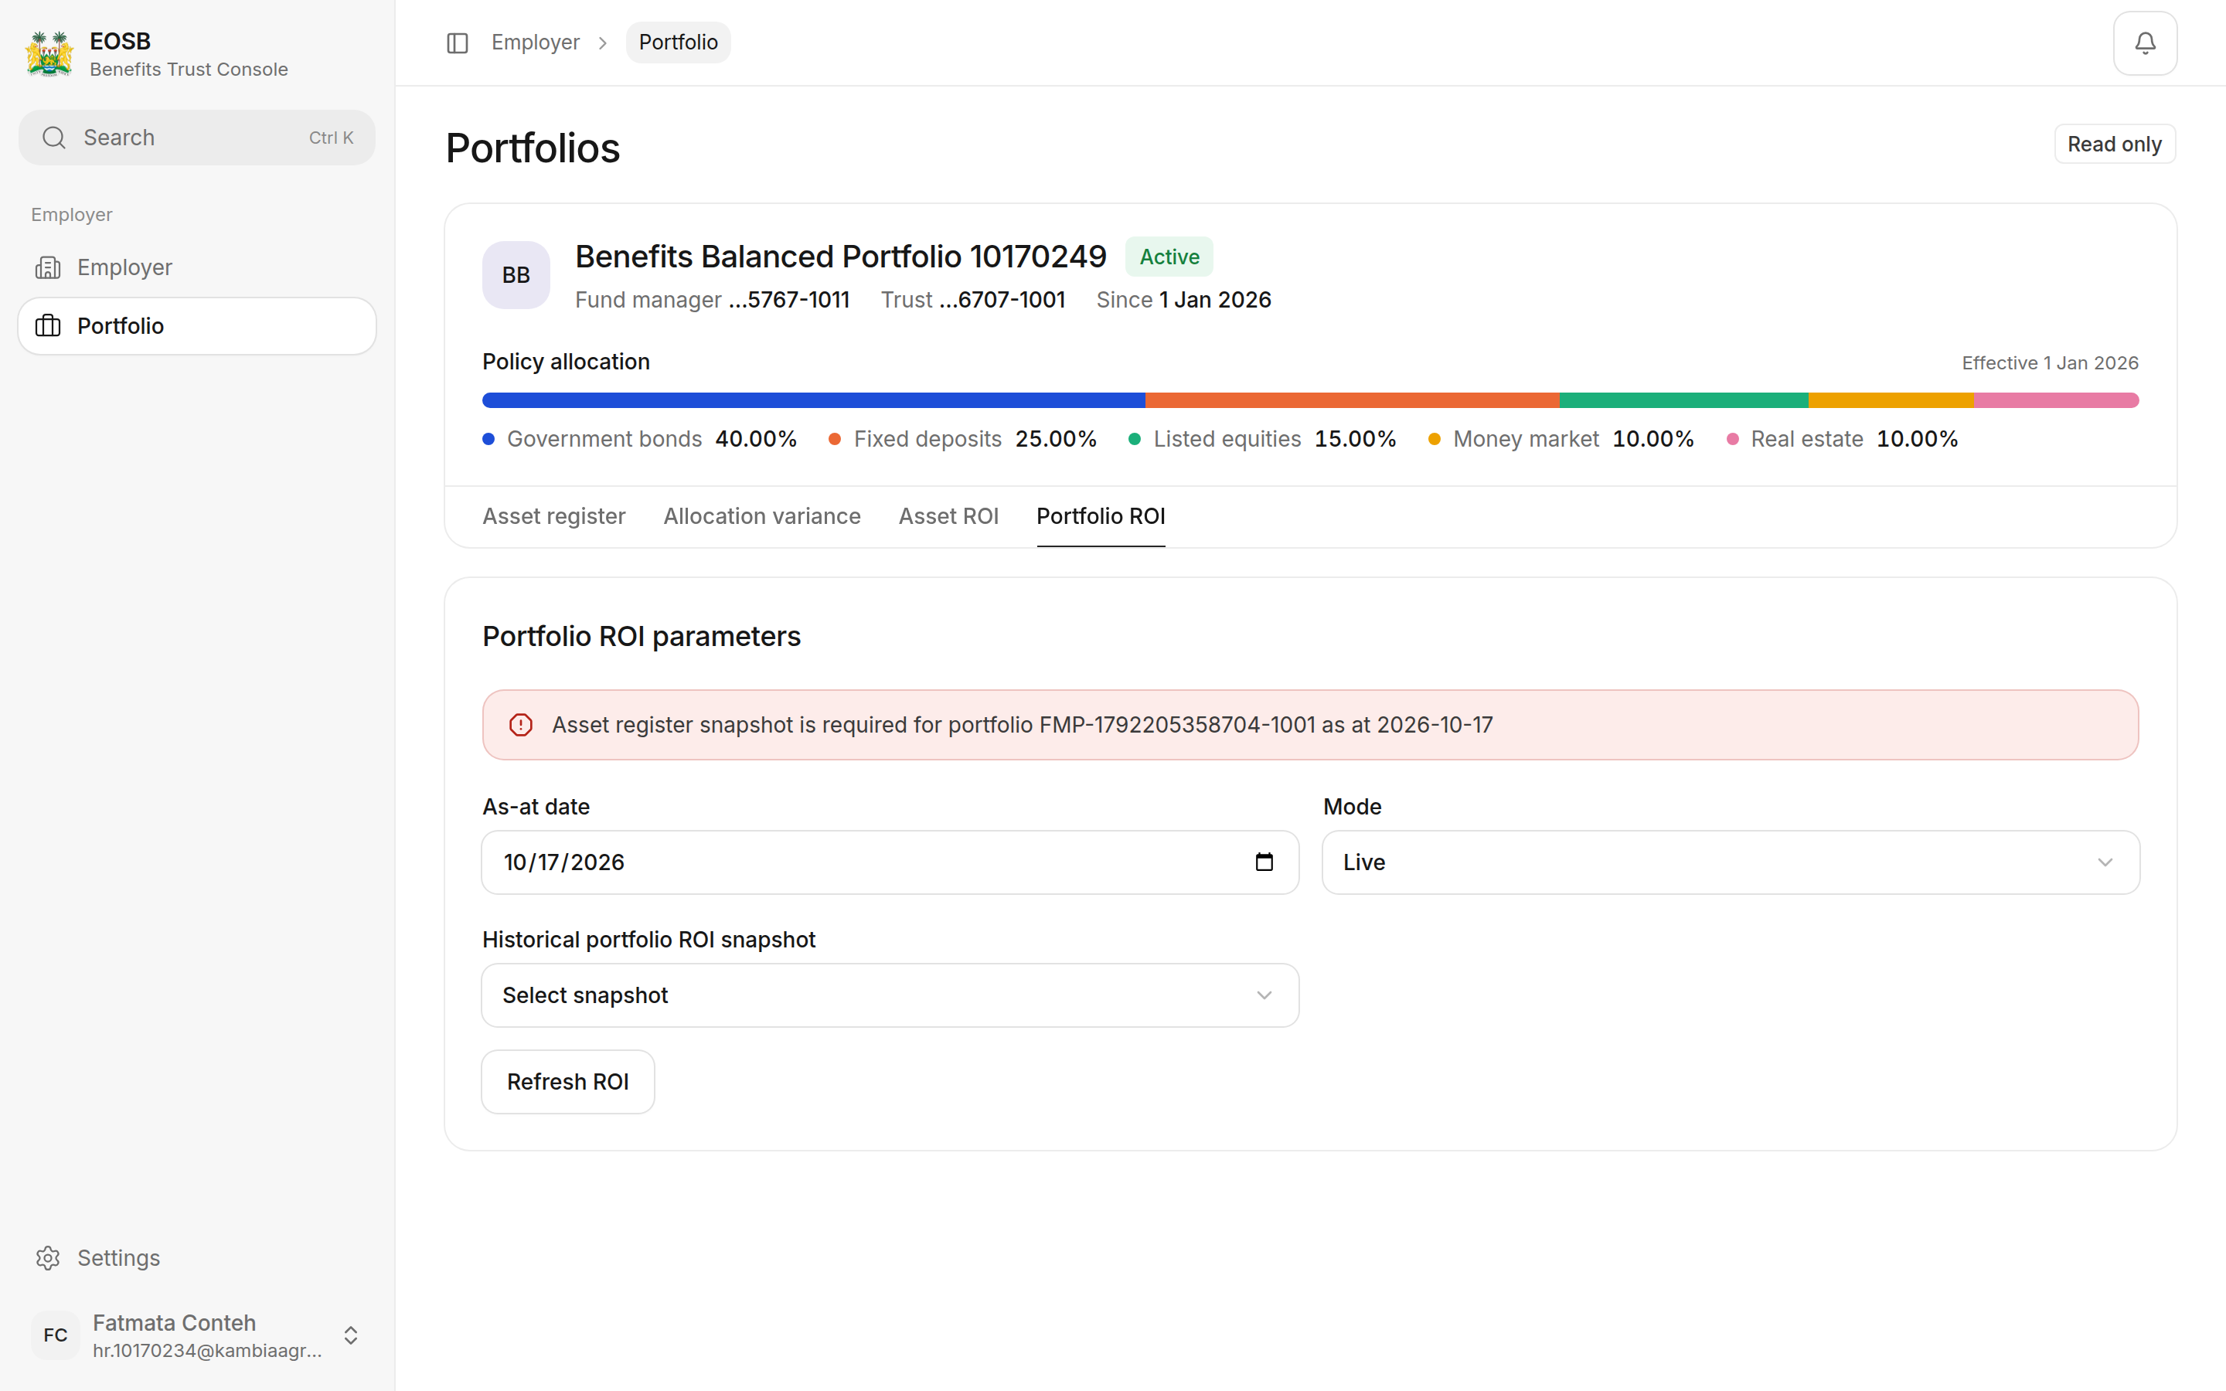Switch to the Allocation variance tab
2226x1391 pixels.
point(761,516)
